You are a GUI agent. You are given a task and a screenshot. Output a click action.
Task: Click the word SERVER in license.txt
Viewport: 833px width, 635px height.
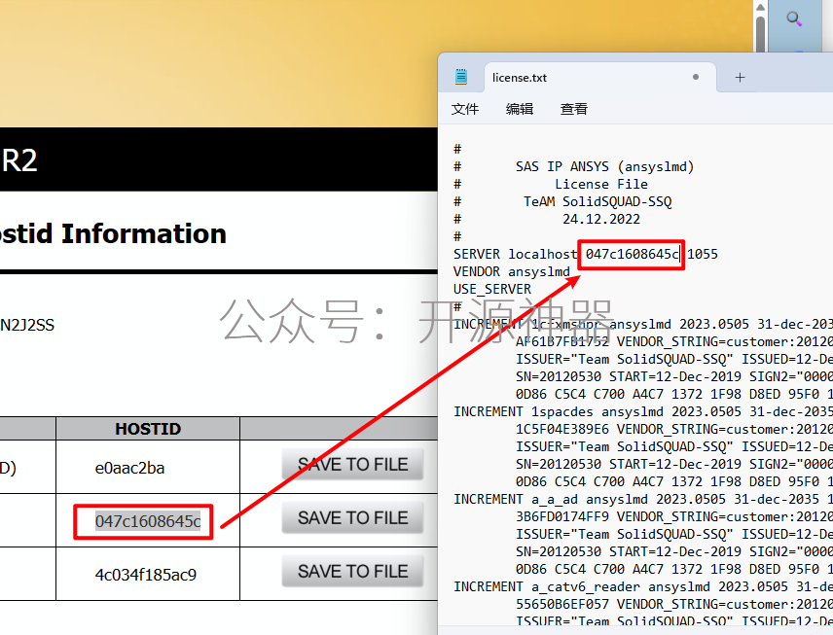(477, 255)
